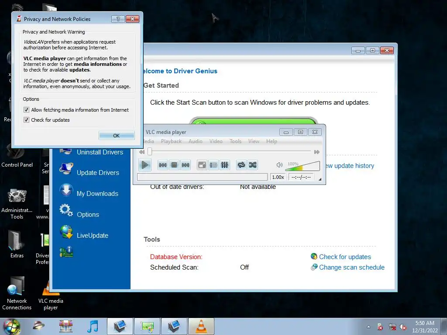Click VLC slower playback arrows
The image size is (447, 335).
pyautogui.click(x=142, y=152)
